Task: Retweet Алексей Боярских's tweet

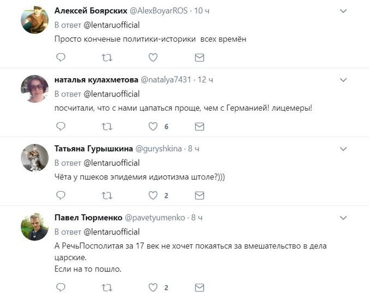Action: [x=107, y=57]
